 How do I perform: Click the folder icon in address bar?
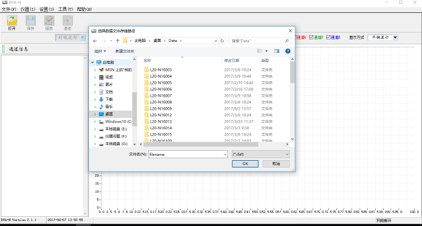[x=125, y=41]
